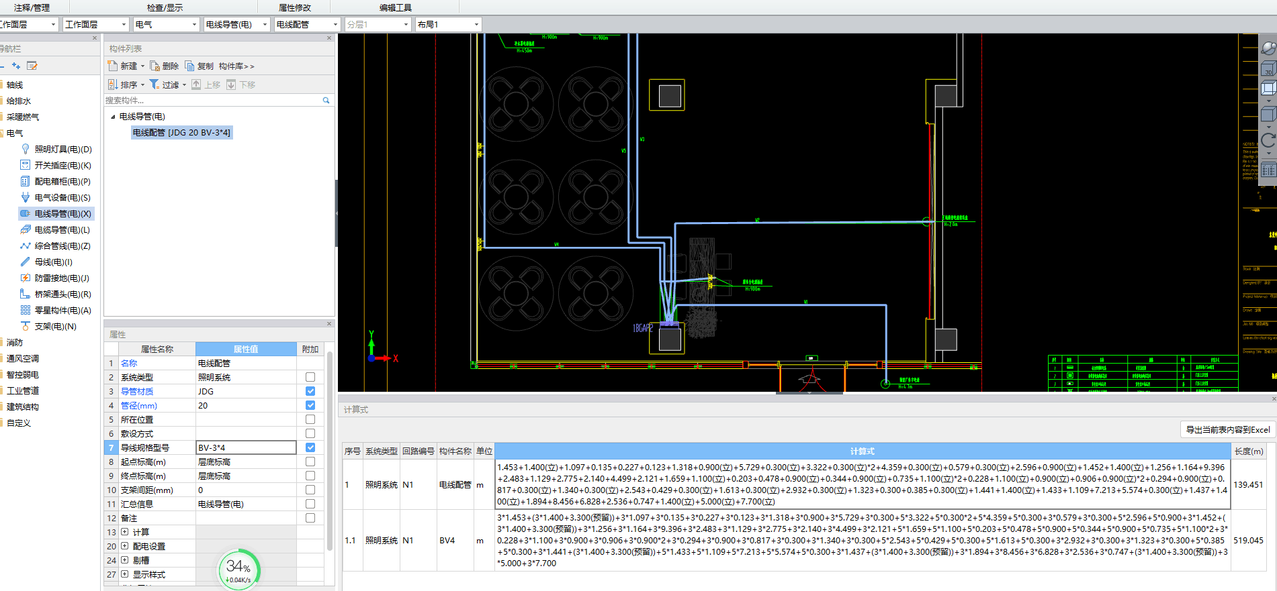Open the 新建 dropdown arrow
1277x591 pixels.
click(x=142, y=66)
